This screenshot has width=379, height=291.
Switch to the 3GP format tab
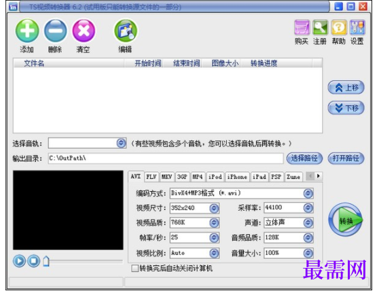coord(182,177)
